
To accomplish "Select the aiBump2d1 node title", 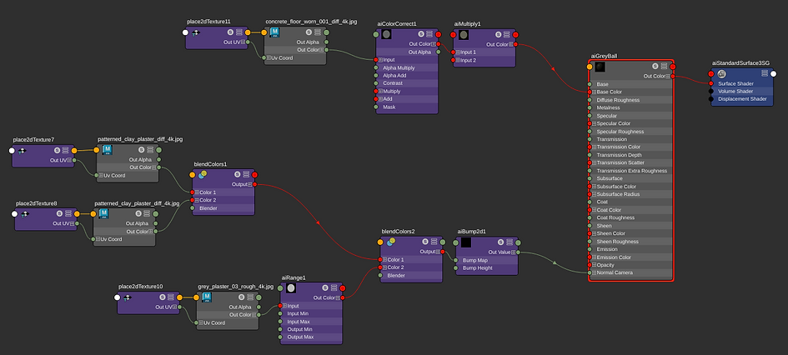I will [x=471, y=232].
